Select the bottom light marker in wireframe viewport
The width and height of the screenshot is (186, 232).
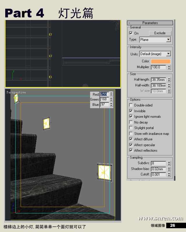50,77
